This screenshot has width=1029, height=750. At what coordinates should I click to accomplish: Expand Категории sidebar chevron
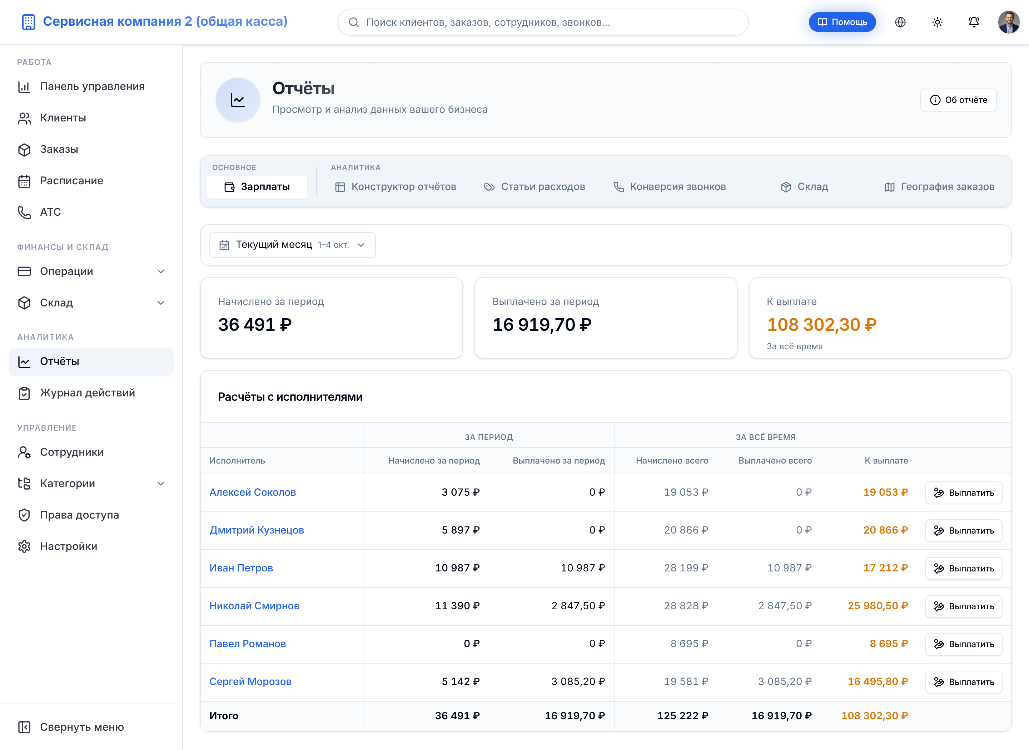pyautogui.click(x=161, y=484)
